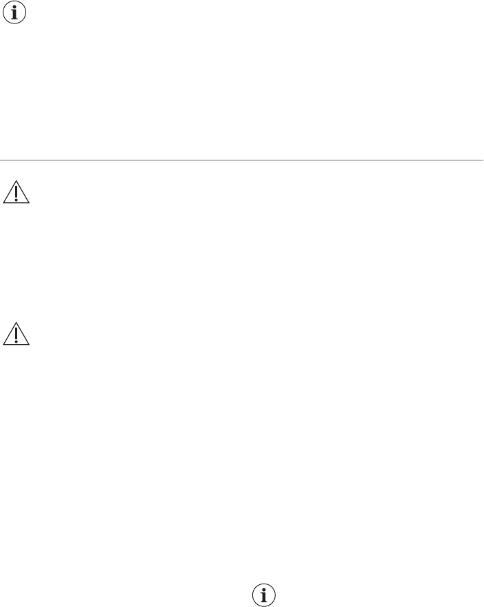Click the warning triangle just below the divider
This screenshot has height=607, width=484.
tap(16, 192)
